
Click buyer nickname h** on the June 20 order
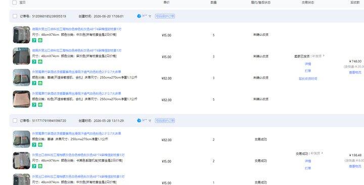tap(145, 16)
